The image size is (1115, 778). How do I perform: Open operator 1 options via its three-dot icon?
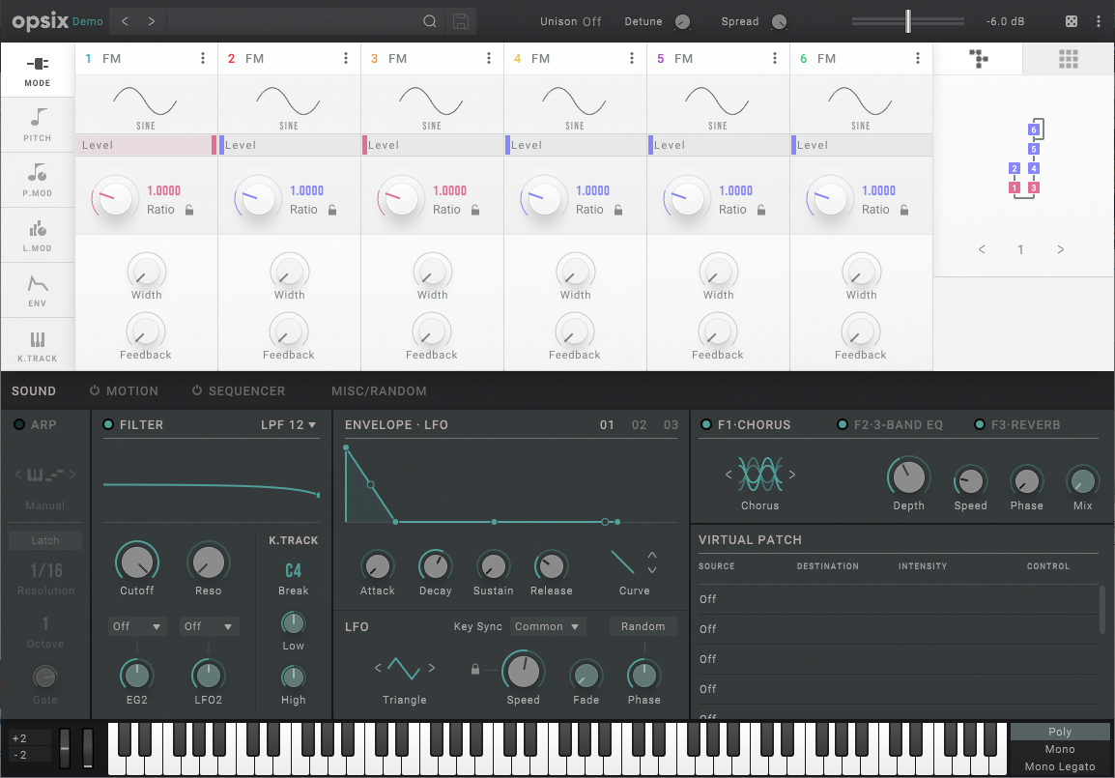(x=203, y=58)
